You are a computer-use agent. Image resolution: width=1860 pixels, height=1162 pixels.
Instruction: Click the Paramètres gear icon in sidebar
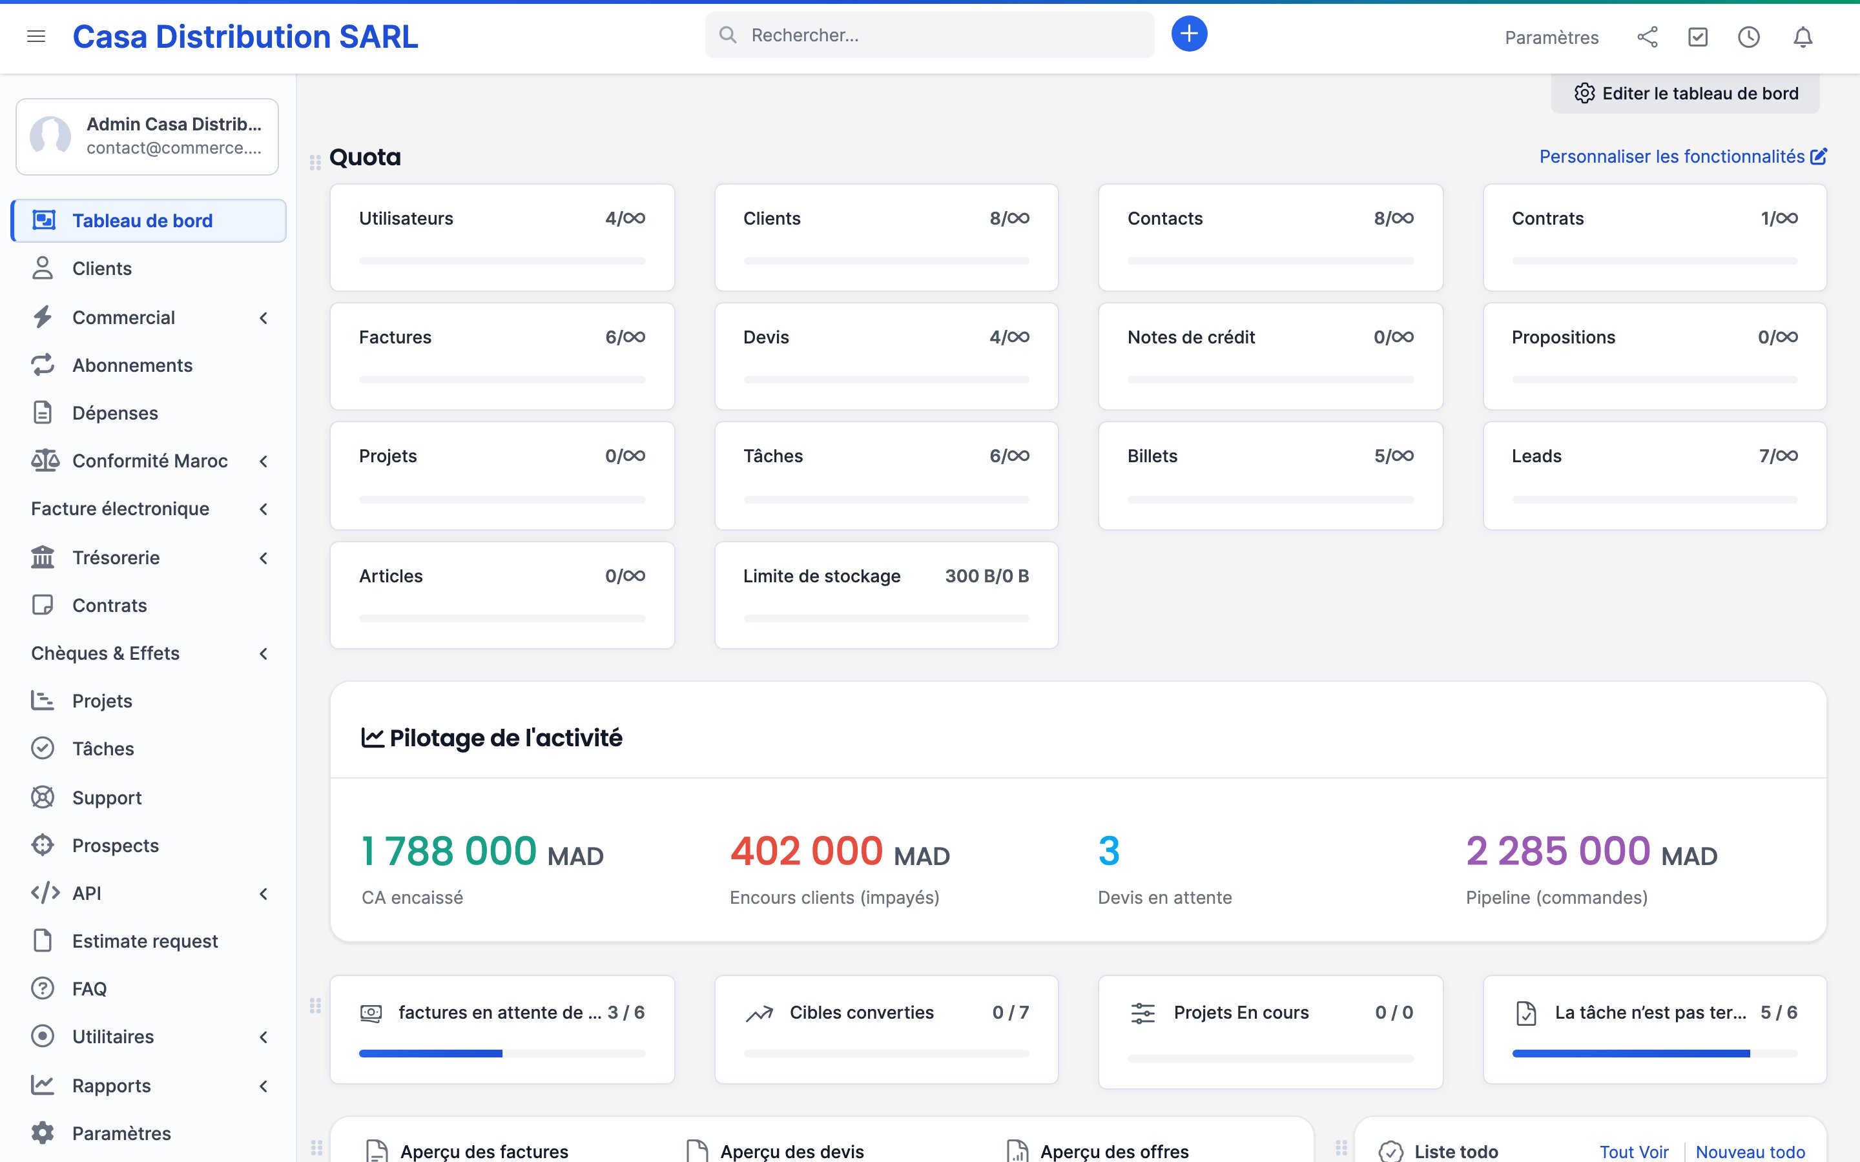click(x=43, y=1133)
